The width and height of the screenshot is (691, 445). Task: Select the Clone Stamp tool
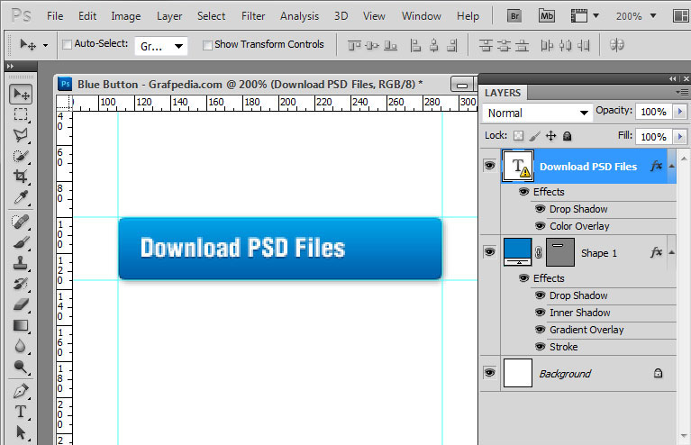click(x=21, y=263)
